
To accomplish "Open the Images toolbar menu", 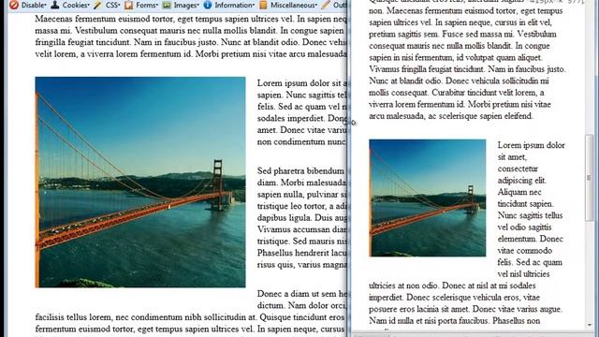I will pyautogui.click(x=181, y=5).
